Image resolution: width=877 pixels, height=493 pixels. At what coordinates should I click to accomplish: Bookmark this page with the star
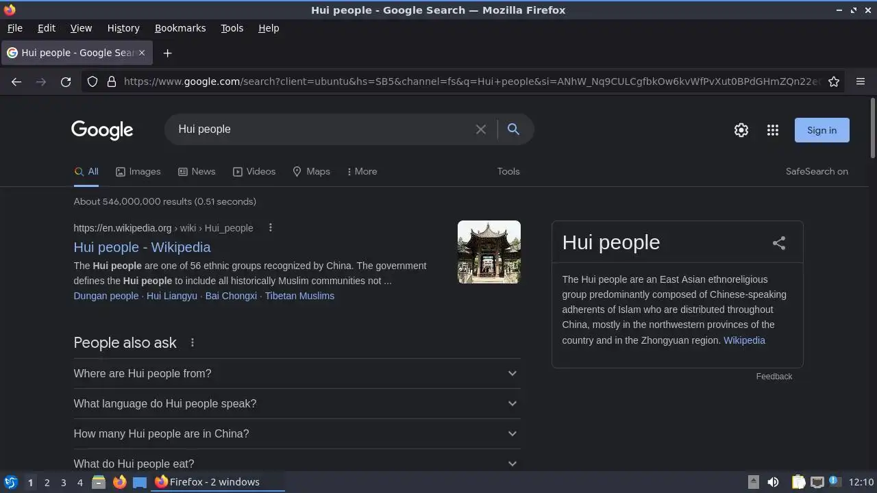pyautogui.click(x=834, y=81)
